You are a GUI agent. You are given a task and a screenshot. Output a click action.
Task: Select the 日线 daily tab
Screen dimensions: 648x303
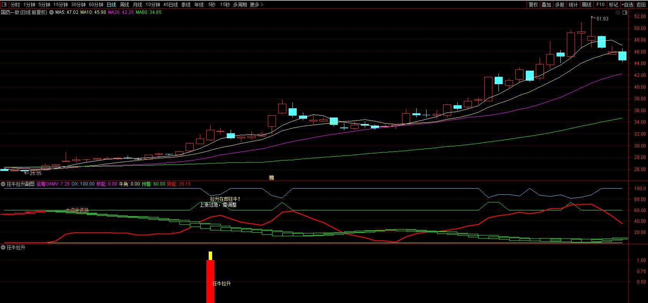(111, 5)
